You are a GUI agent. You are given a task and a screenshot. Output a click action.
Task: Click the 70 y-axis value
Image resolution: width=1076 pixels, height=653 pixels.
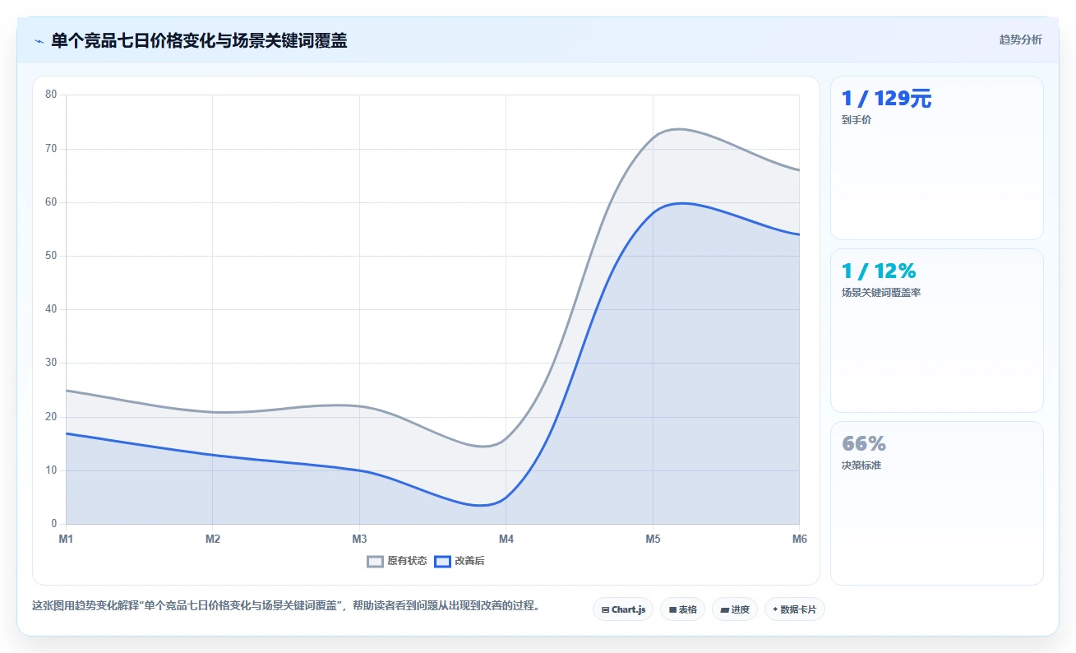click(x=51, y=149)
